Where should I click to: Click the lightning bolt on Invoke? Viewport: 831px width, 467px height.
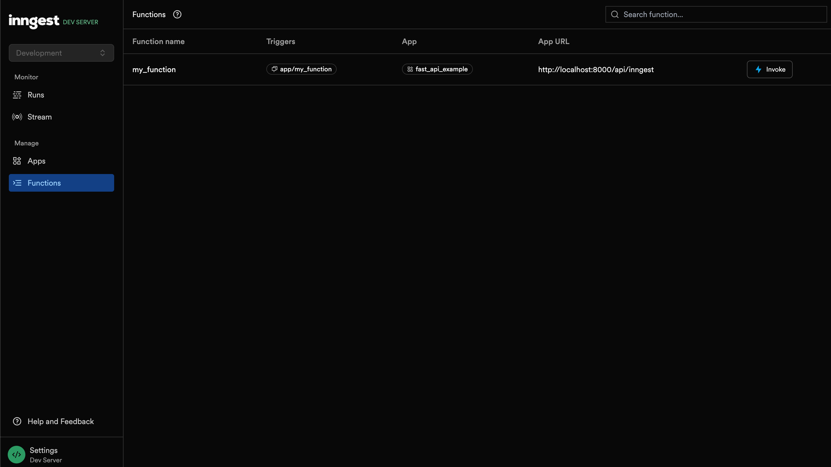[758, 69]
